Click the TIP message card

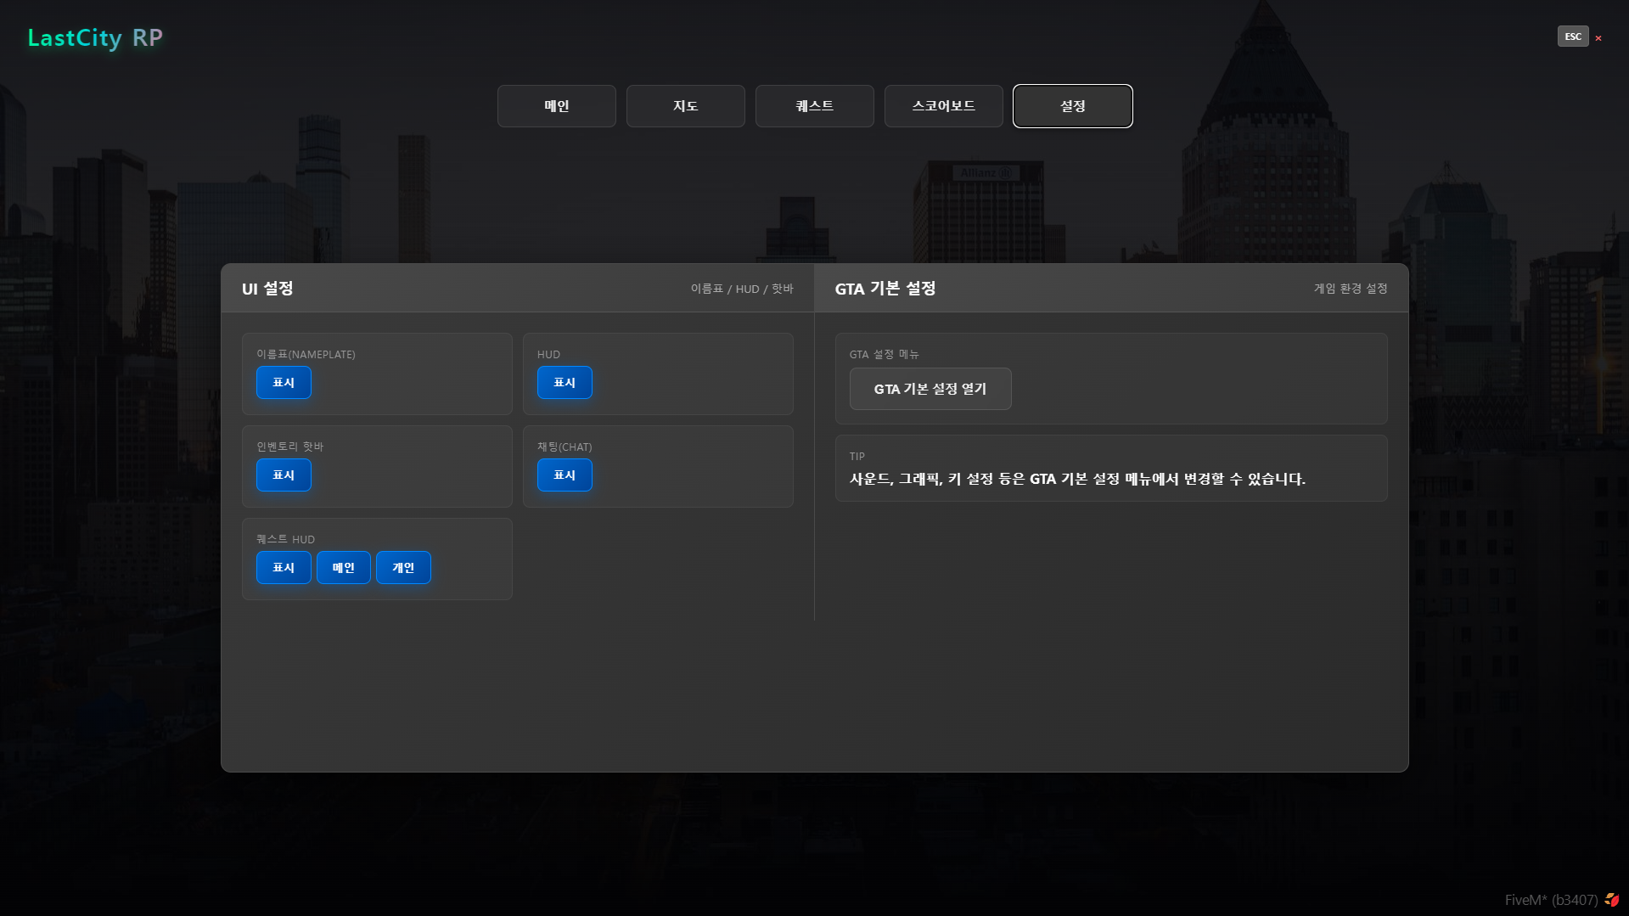[1111, 469]
